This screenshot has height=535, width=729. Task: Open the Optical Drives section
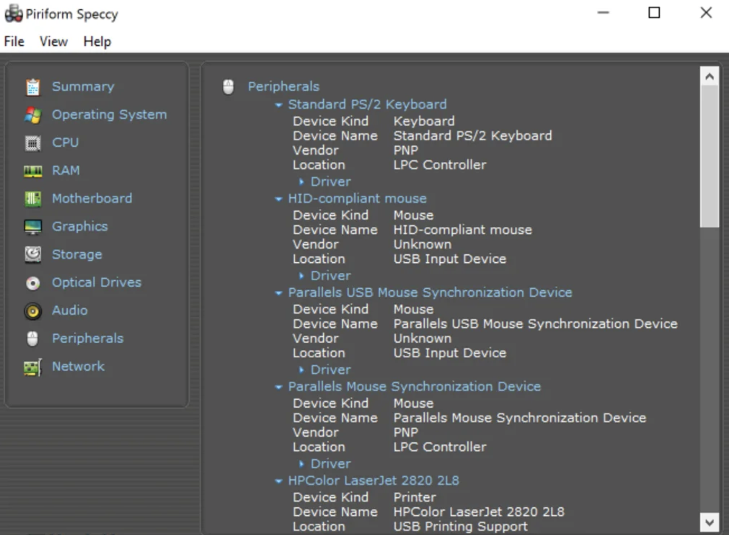point(97,282)
